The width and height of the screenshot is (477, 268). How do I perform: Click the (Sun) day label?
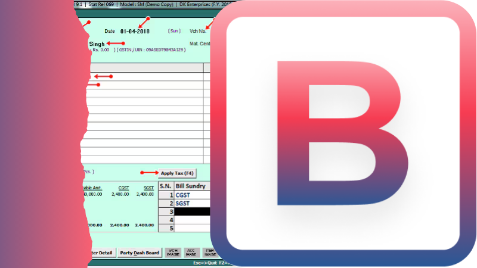tap(174, 31)
